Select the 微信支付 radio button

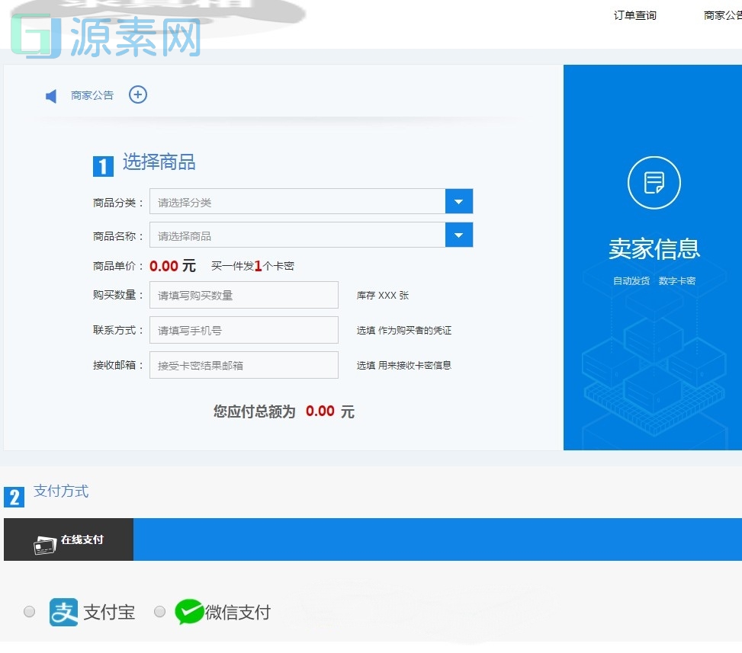(x=160, y=611)
